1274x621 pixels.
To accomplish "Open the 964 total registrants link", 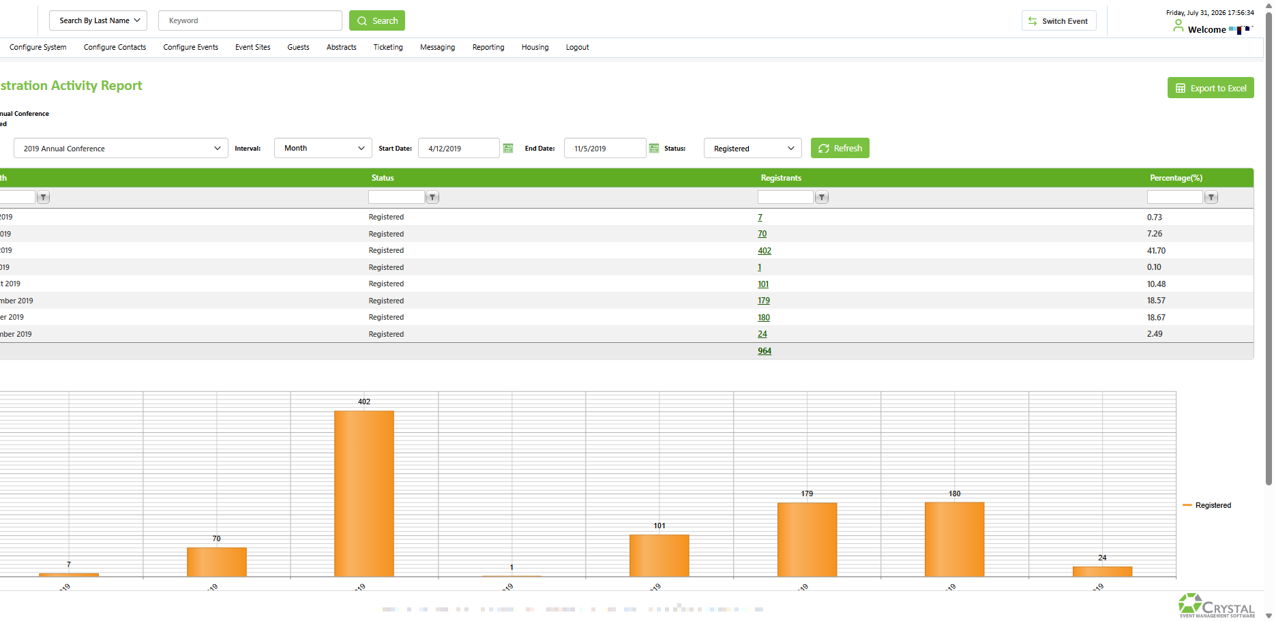I will tap(765, 351).
